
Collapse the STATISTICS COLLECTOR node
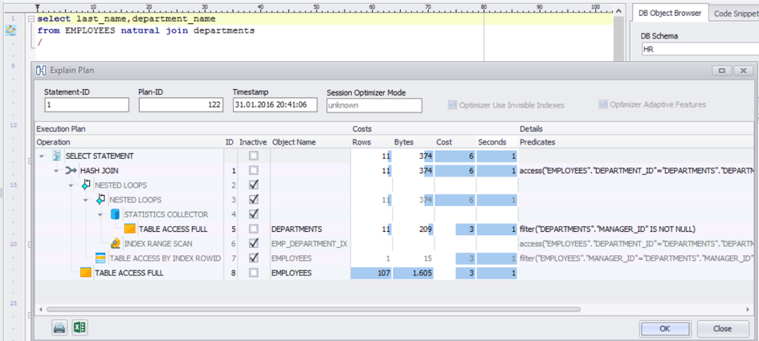pyautogui.click(x=100, y=214)
